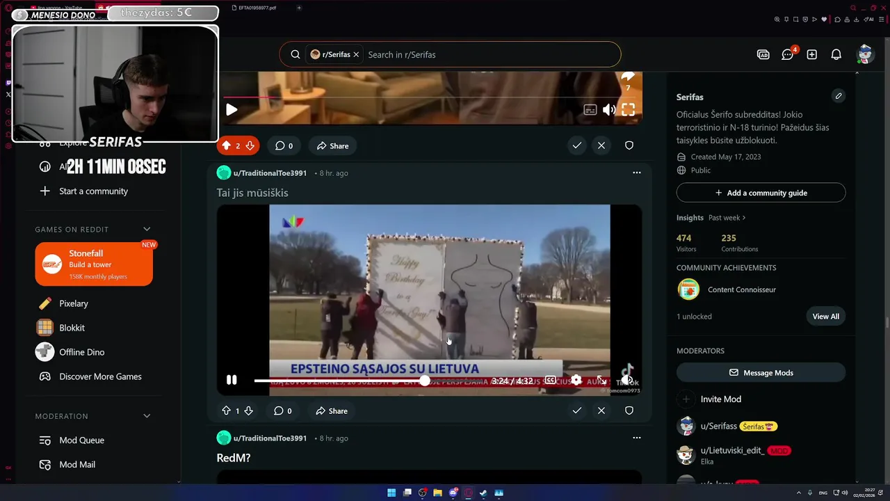Open the "RedM?" post title
This screenshot has height=501, width=890.
click(x=234, y=458)
